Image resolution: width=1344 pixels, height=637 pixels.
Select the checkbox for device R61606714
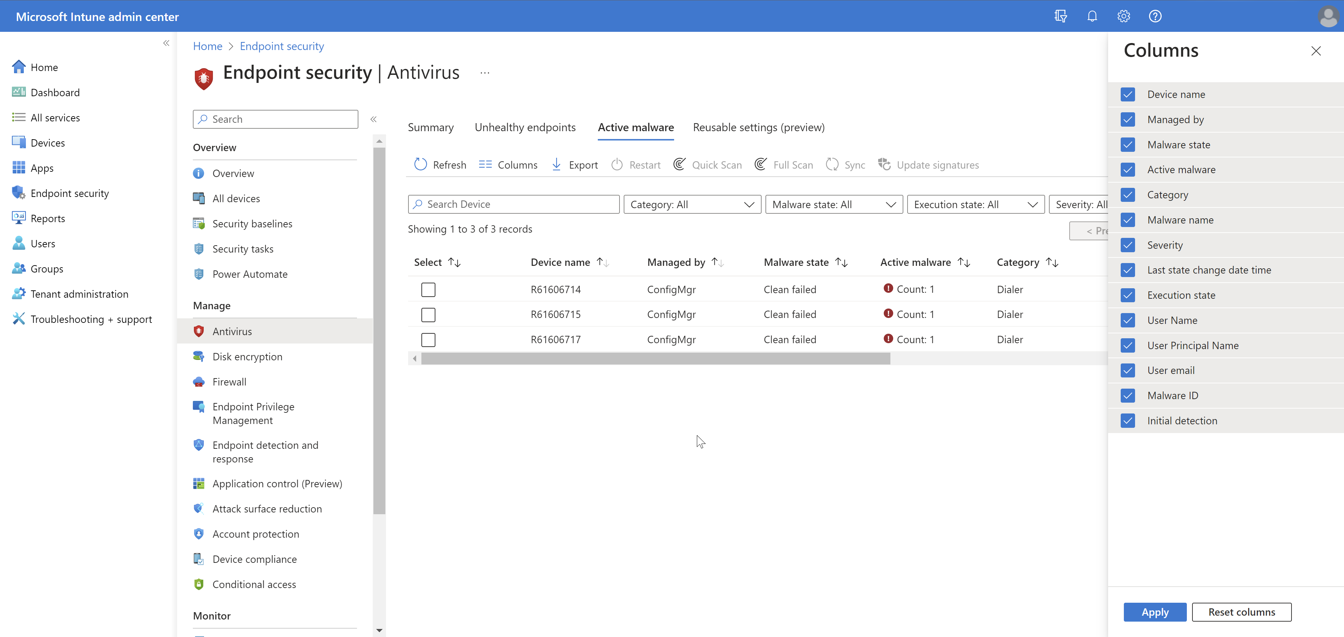(x=428, y=289)
